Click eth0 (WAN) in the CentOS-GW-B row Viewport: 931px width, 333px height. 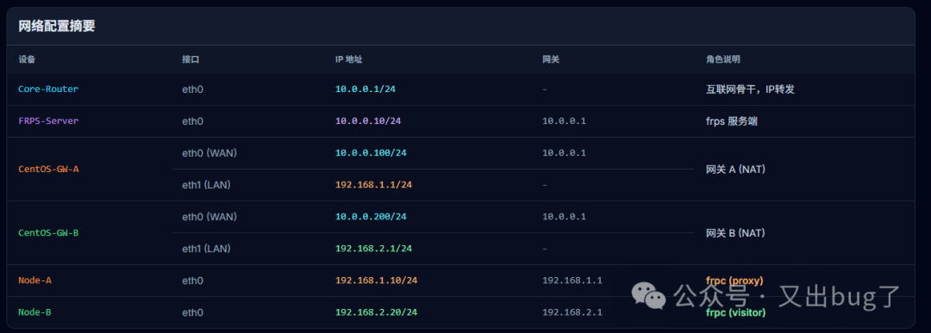[x=209, y=217]
